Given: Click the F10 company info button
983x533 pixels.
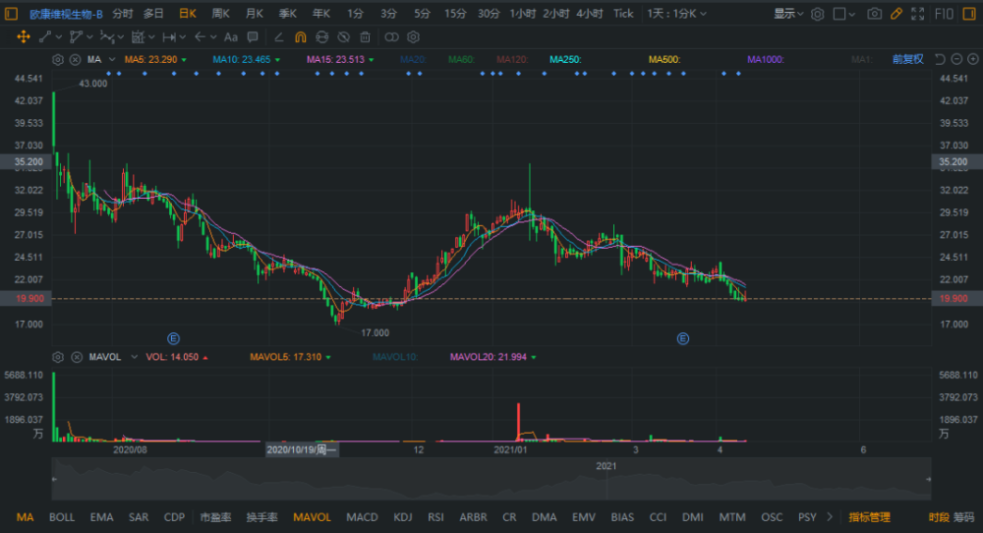Looking at the screenshot, I should pyautogui.click(x=944, y=13).
